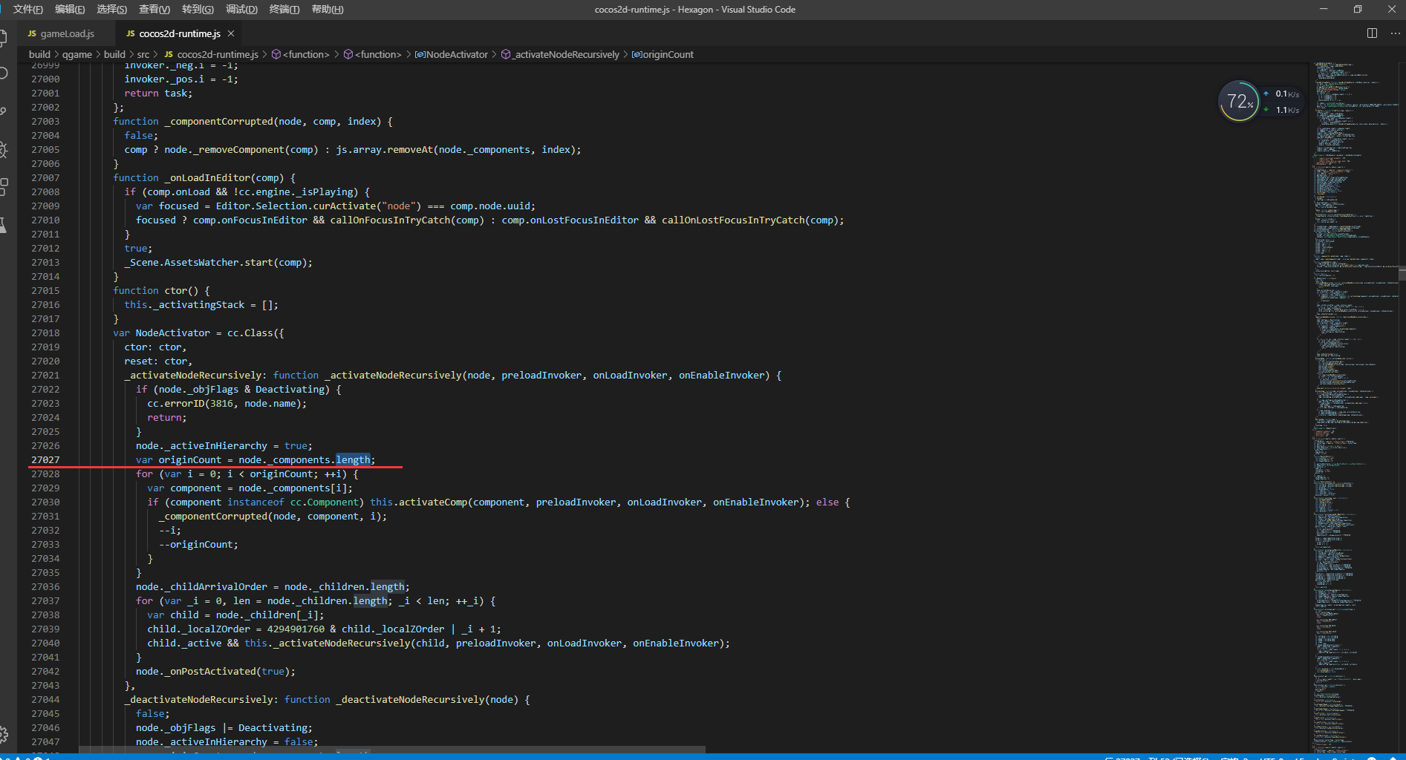Open the 帮助(H) menu
The height and width of the screenshot is (760, 1406).
(x=328, y=10)
